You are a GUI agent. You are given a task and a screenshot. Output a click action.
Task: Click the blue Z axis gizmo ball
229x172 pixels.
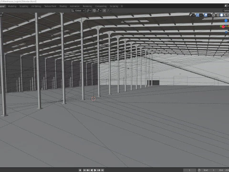tap(226, 21)
